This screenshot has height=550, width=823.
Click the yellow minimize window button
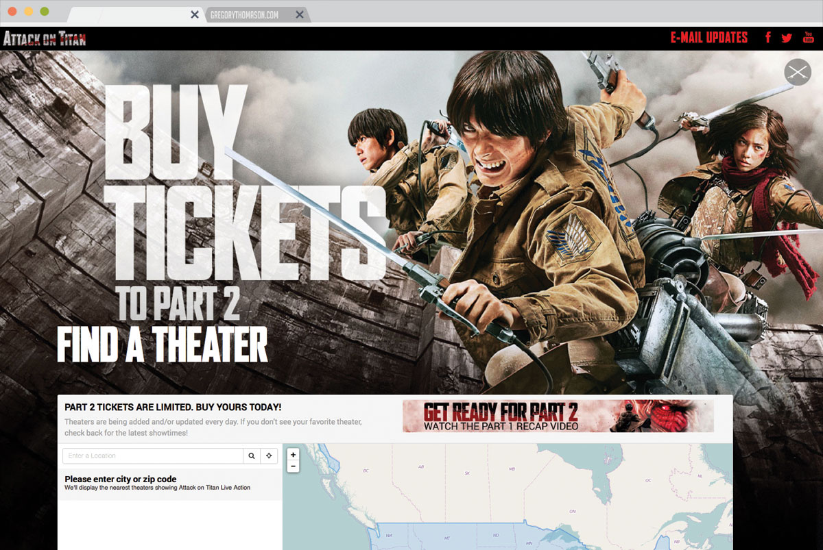point(28,12)
